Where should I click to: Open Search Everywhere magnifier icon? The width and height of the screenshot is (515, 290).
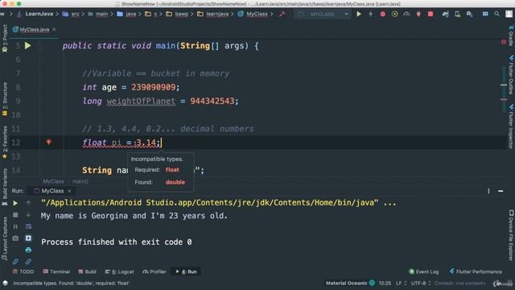tap(497, 14)
